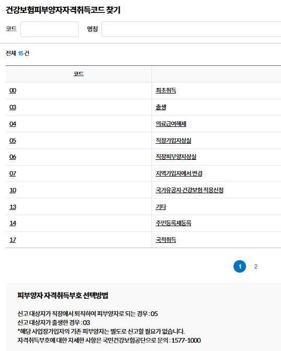Choose 최초취득 name link
The height and width of the screenshot is (351, 281).
166,90
